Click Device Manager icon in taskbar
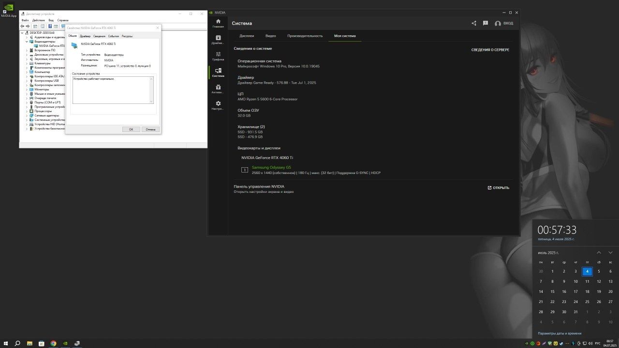The height and width of the screenshot is (348, 619). 77,344
